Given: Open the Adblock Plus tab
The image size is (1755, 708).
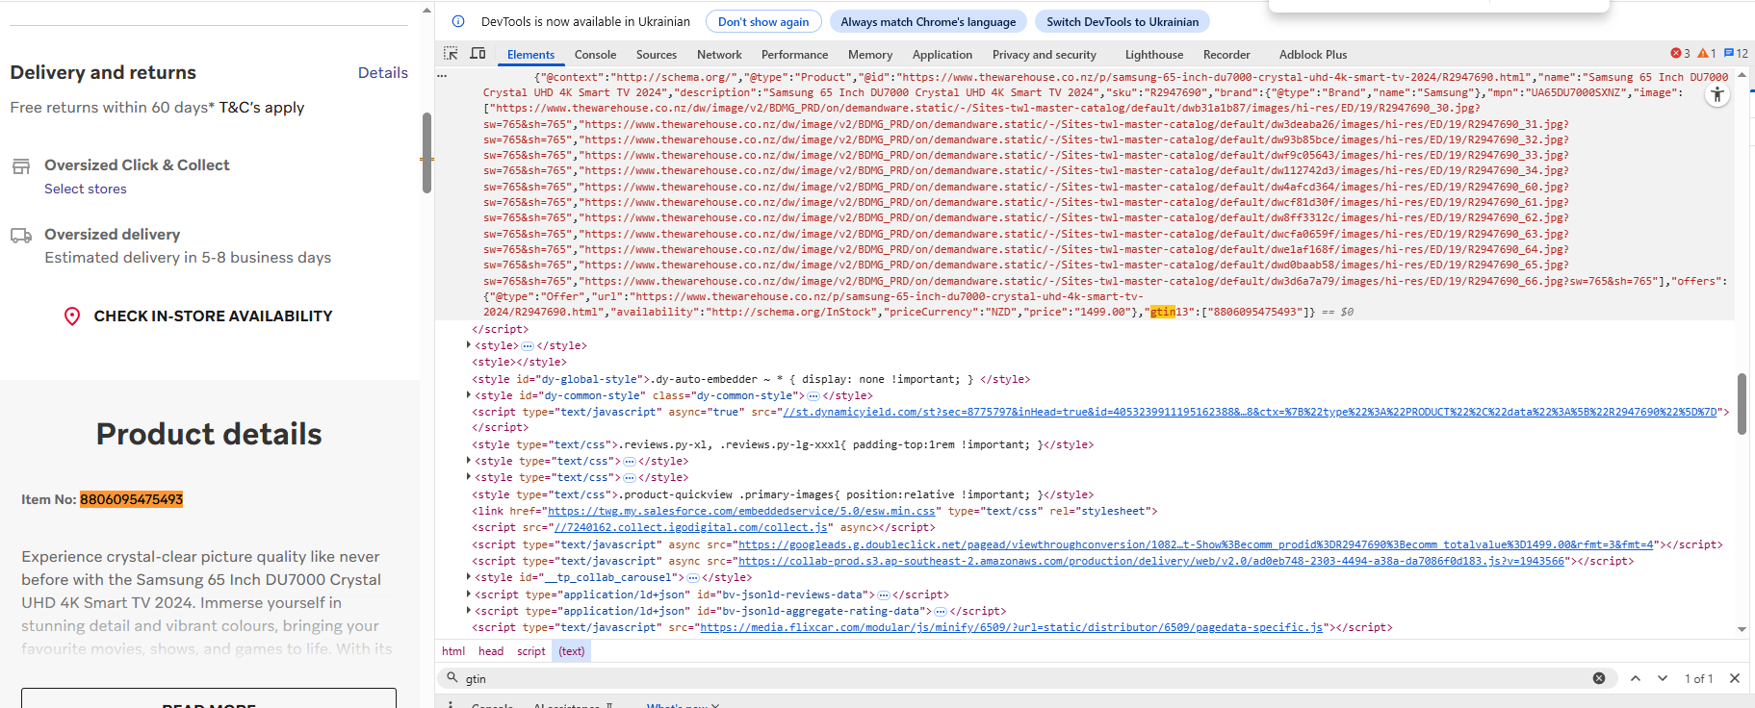Looking at the screenshot, I should (1313, 55).
